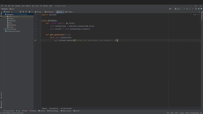203x114 pixels.
Task: Collapse the project root folder
Action: [3, 14]
